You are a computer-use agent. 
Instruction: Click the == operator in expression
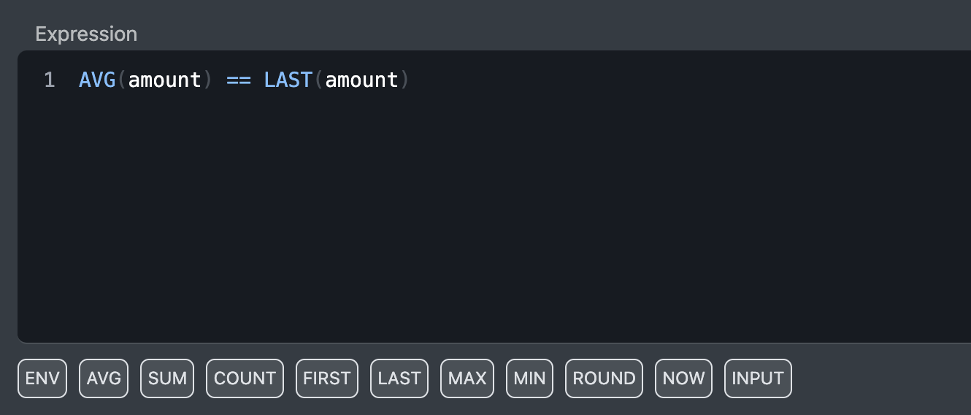[x=238, y=80]
